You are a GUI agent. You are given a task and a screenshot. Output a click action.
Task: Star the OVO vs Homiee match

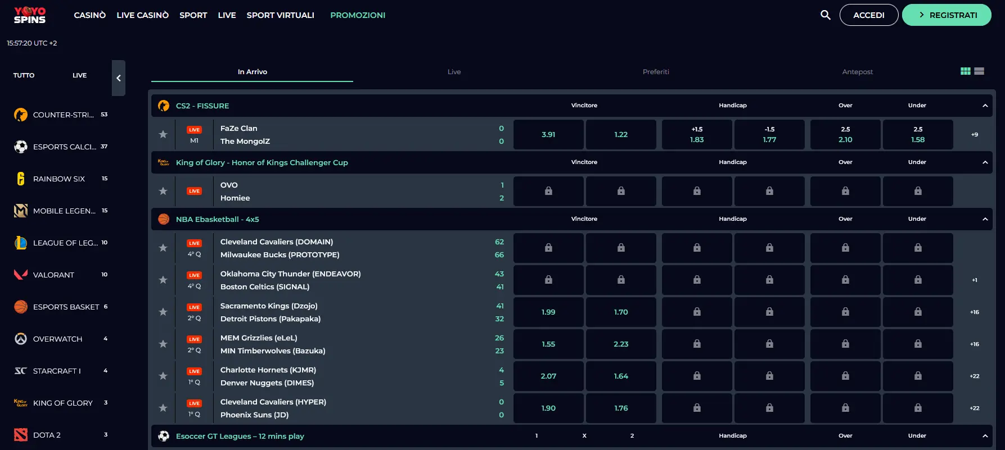tap(163, 191)
